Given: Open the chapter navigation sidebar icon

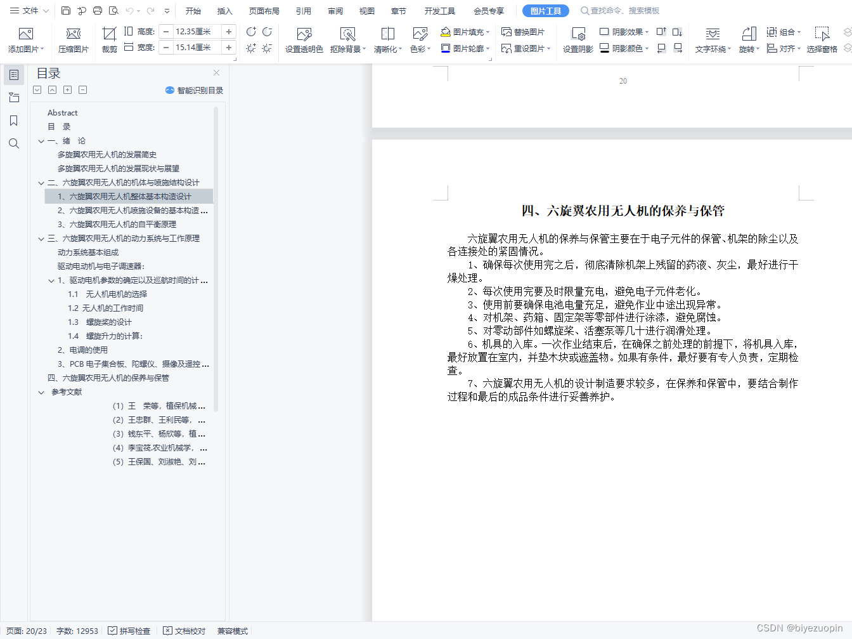Looking at the screenshot, I should [14, 98].
